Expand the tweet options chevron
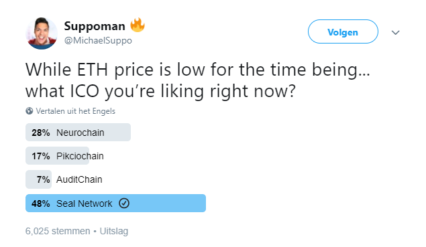 [x=396, y=33]
